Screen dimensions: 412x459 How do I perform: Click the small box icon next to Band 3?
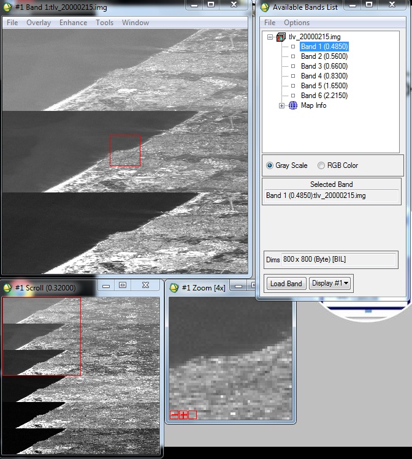(x=293, y=66)
